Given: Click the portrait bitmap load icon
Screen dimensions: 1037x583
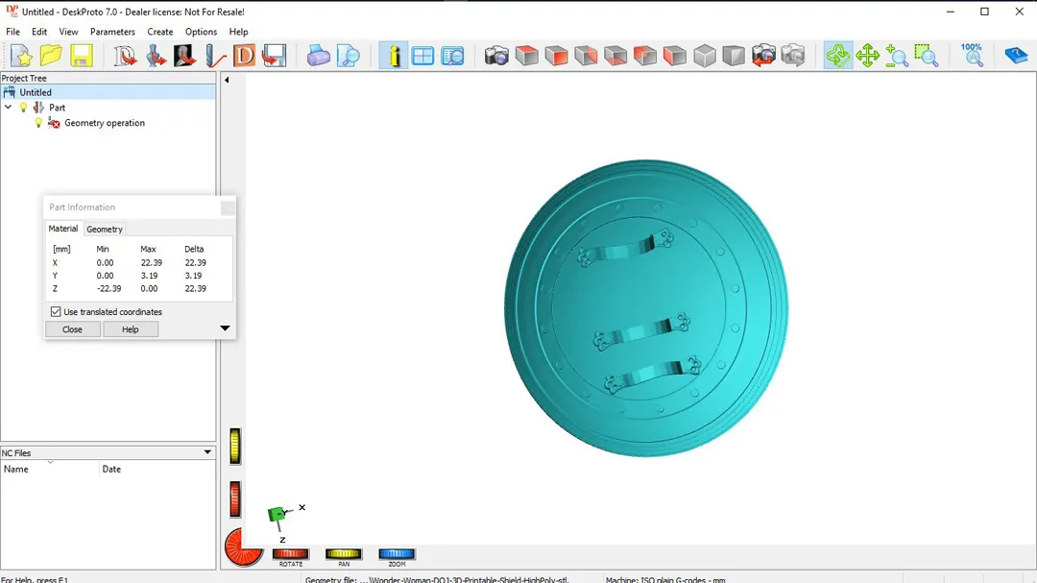Looking at the screenshot, I should click(184, 56).
